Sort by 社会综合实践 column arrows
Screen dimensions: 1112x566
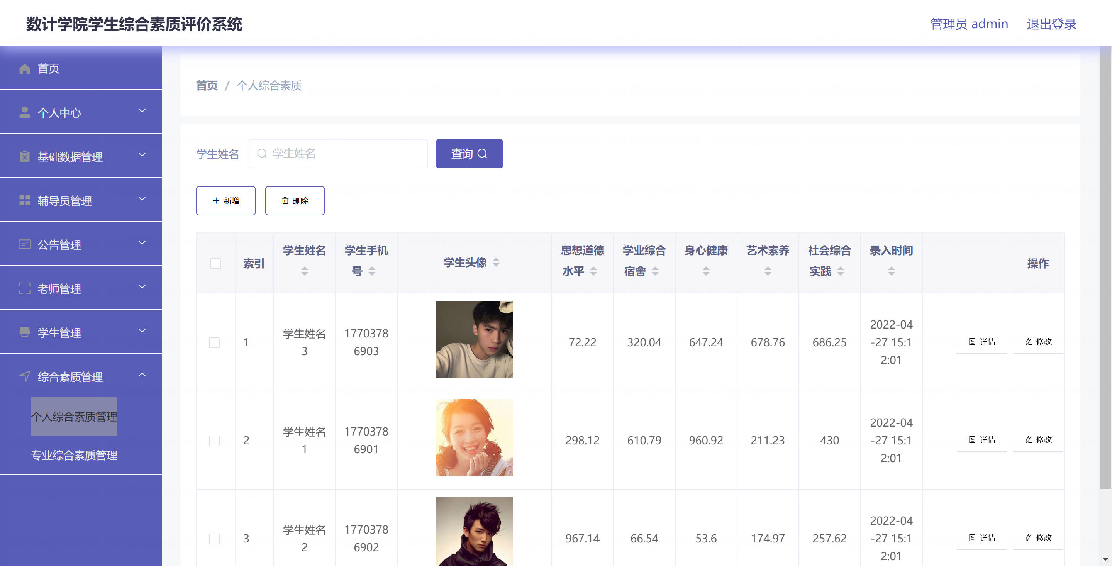840,271
